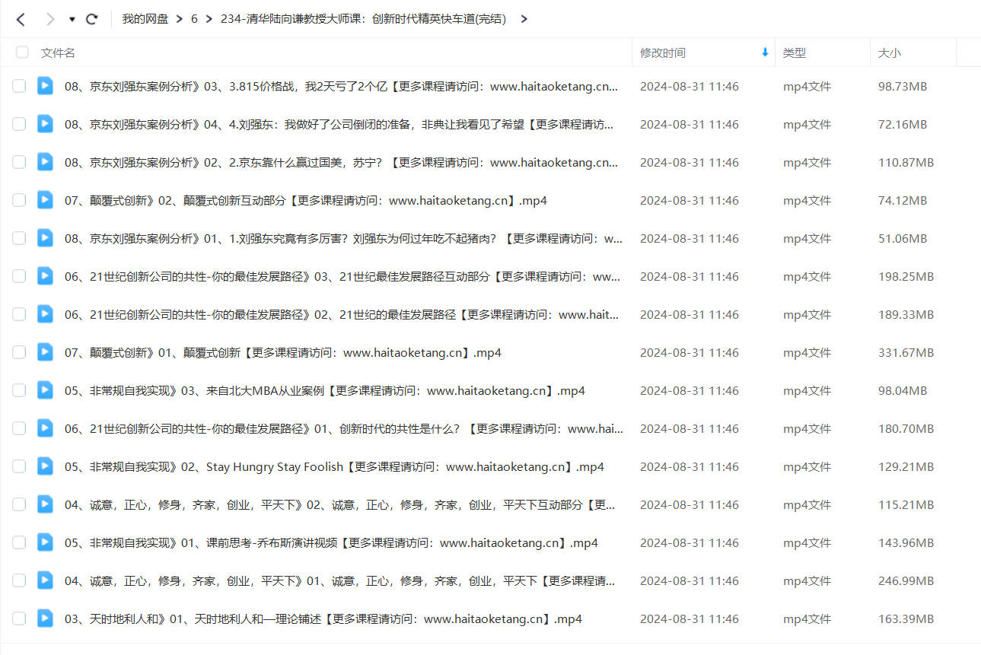Select file name 02、Stay Hungry Stay Foolish
The height and width of the screenshot is (655, 981).
pos(334,467)
